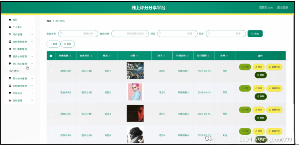
Task: Click the cover thumbnail of 歌曲名称1
Action: 135,71
